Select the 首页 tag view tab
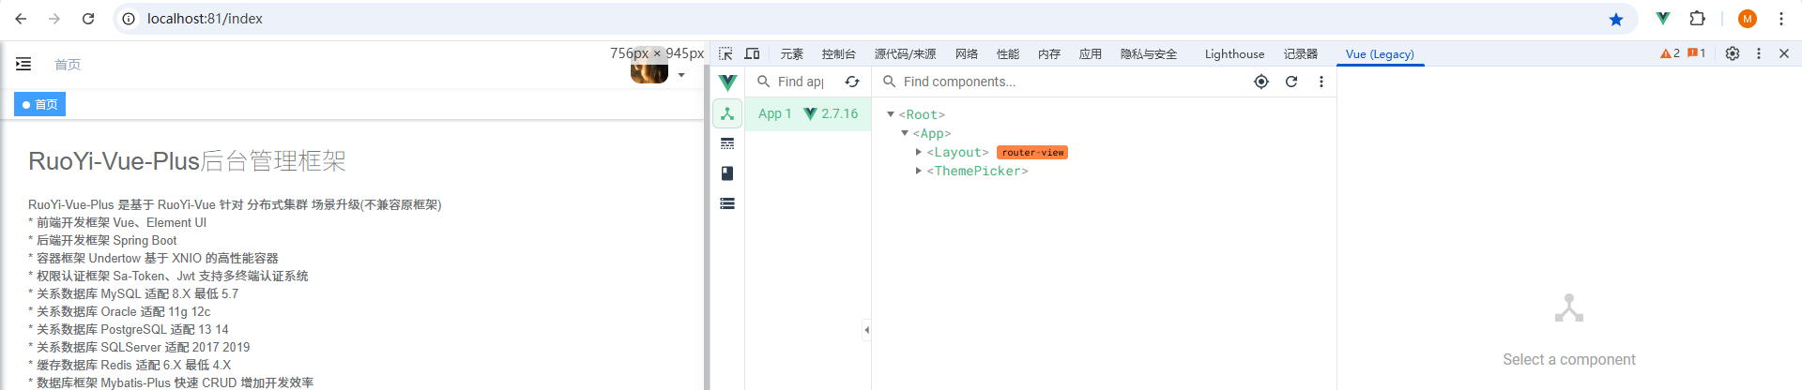The height and width of the screenshot is (390, 1802). pos(39,104)
